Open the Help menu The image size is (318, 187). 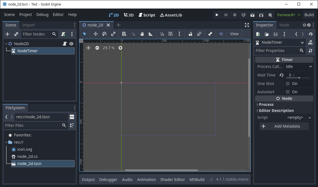point(72,15)
